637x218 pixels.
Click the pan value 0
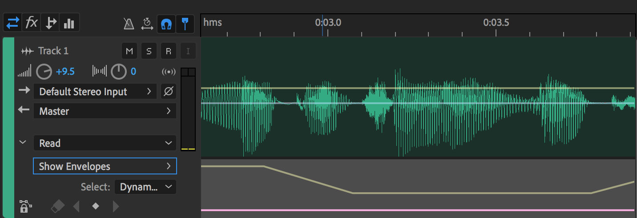point(133,72)
